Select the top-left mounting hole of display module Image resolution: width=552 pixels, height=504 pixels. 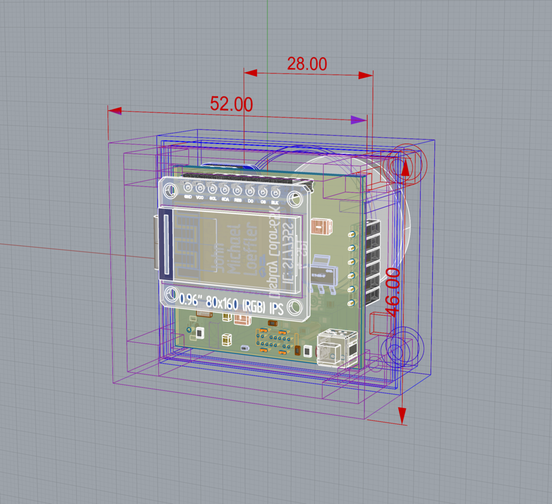[171, 191]
